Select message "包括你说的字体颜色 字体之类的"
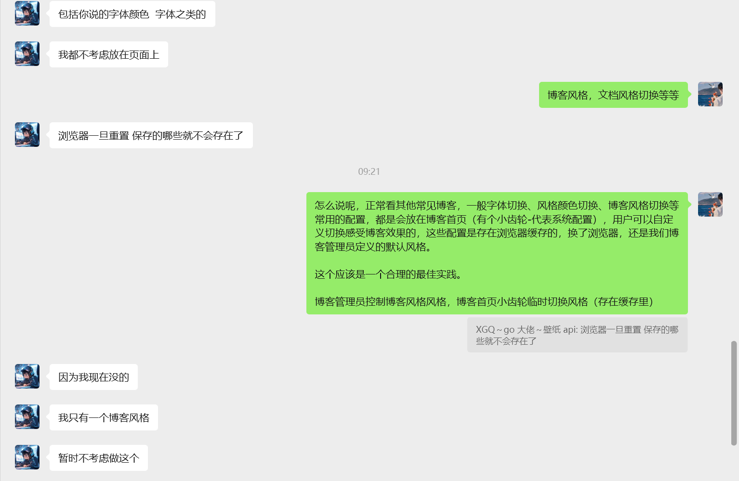739x481 pixels. tap(132, 14)
